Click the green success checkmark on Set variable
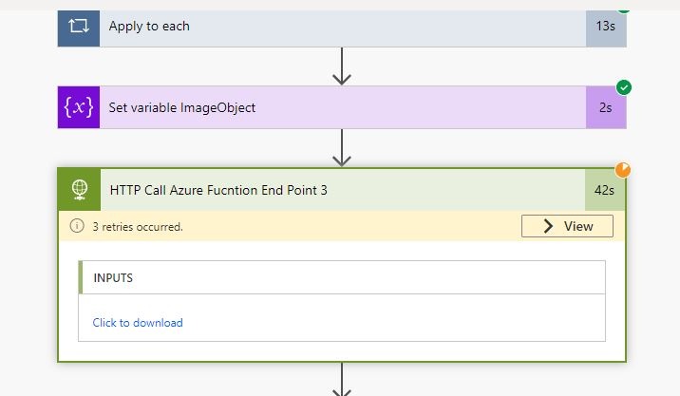Viewport: 680px width, 396px height. (x=624, y=87)
